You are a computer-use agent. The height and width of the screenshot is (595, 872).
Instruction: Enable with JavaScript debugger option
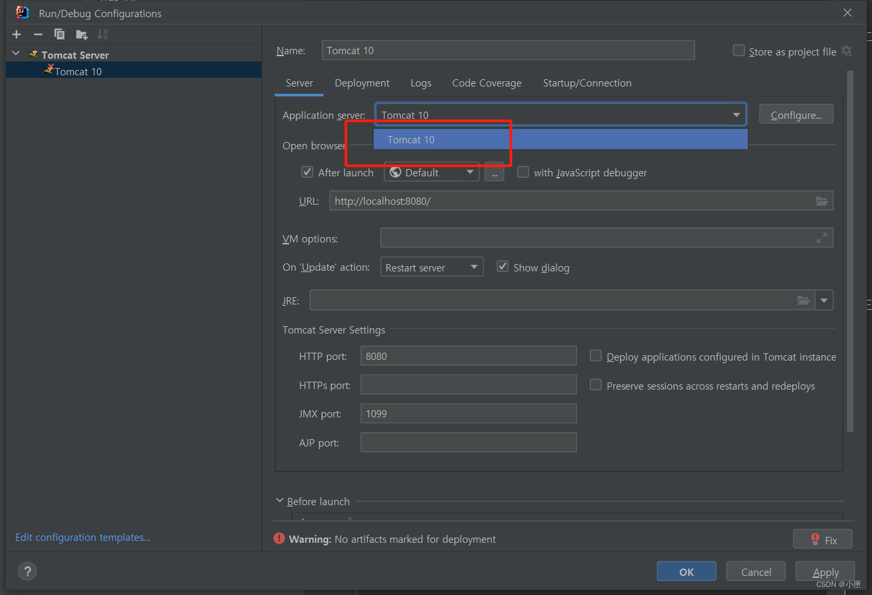pos(523,172)
